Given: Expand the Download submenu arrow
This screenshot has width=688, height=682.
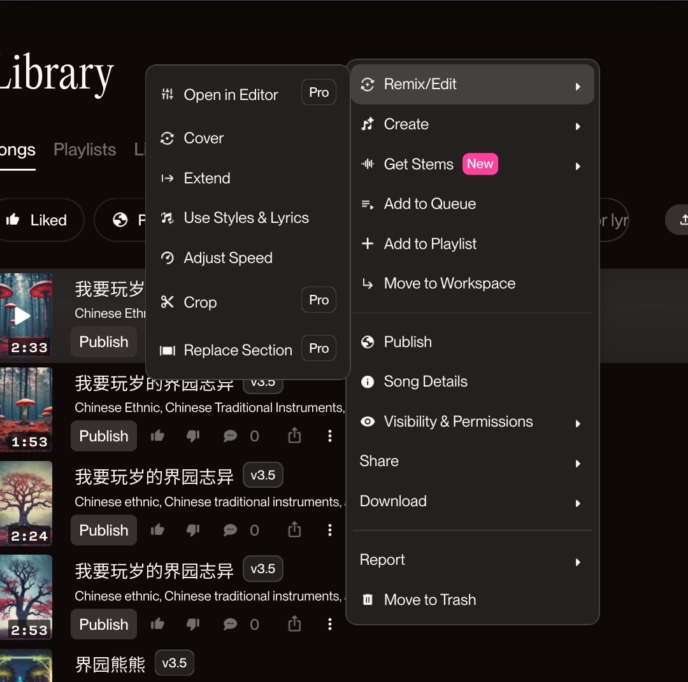Looking at the screenshot, I should (578, 504).
